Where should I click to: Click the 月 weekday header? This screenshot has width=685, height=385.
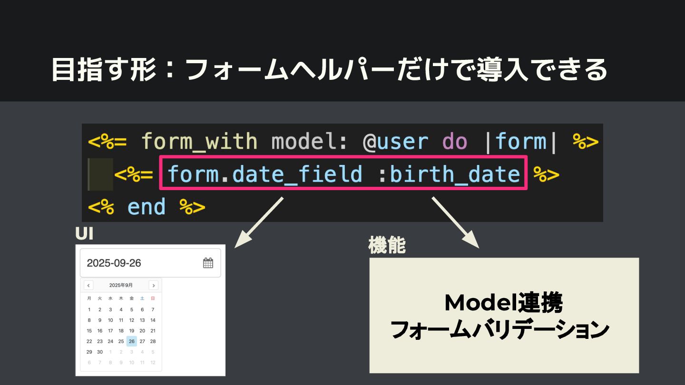coord(89,298)
